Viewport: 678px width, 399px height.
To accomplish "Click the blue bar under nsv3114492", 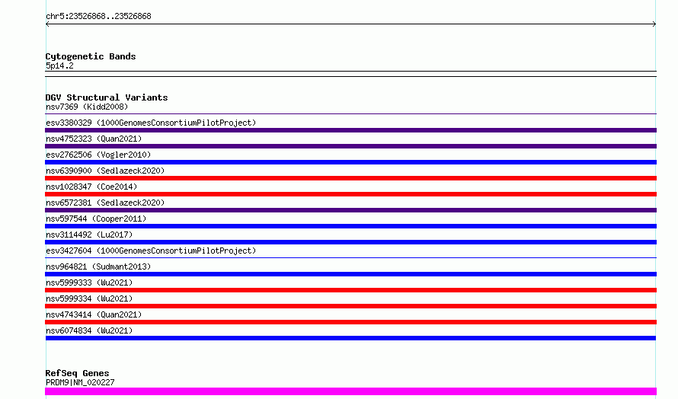I will [350, 242].
